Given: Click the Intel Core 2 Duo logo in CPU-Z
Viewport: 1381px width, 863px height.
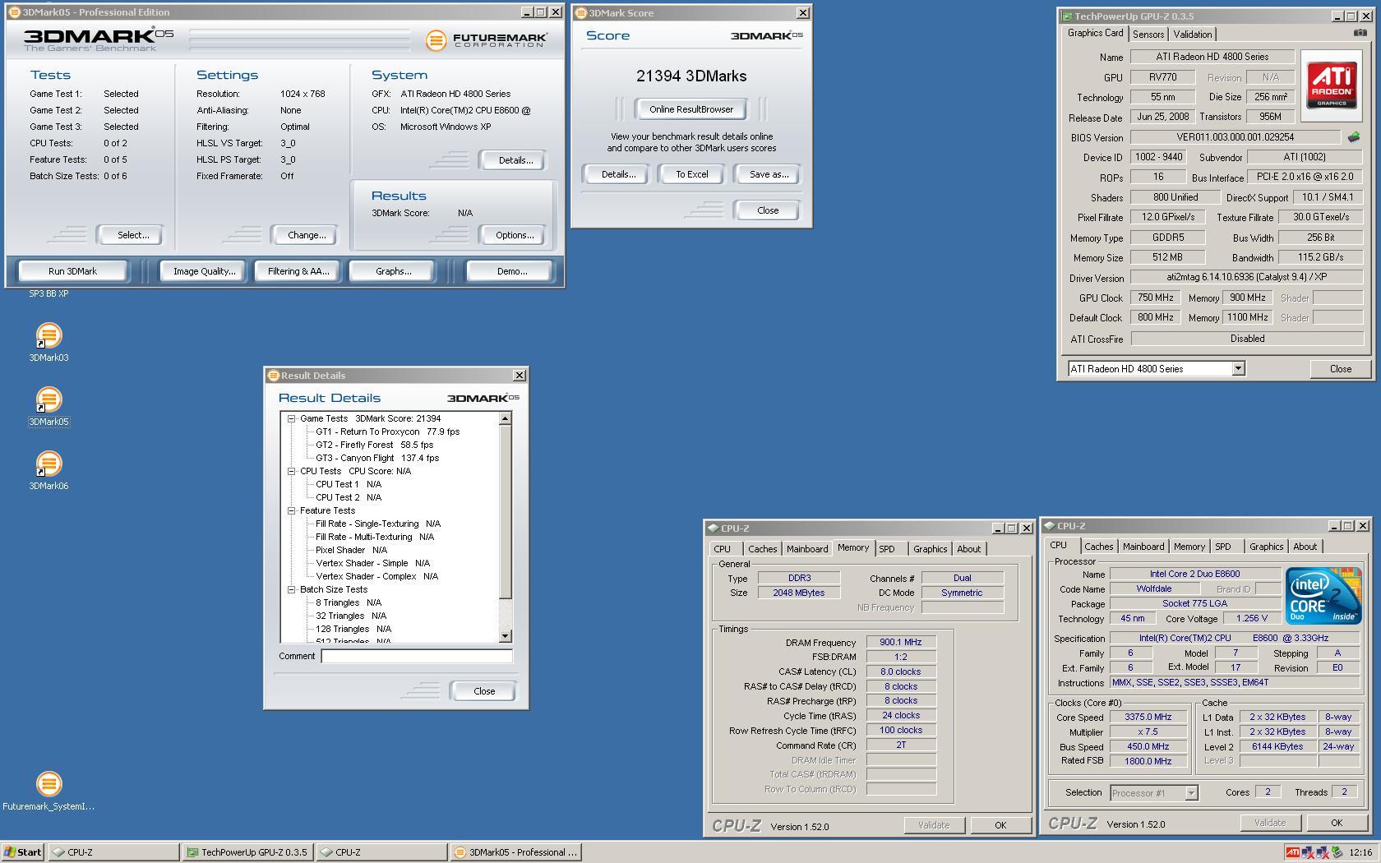Looking at the screenshot, I should pos(1323,595).
